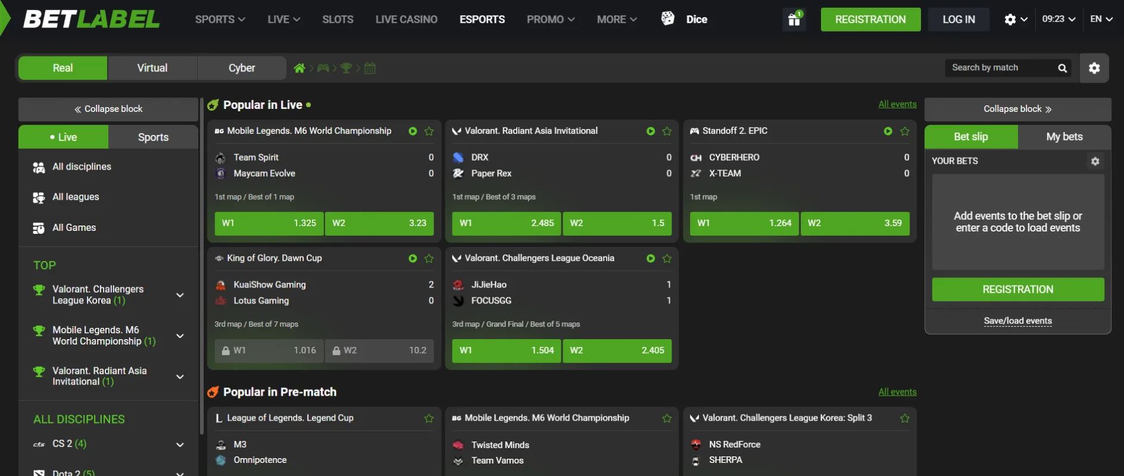Viewport: 1124px width, 476px height.
Task: Expand Valorant Challengers League Korea chevron
Action: [x=180, y=295]
